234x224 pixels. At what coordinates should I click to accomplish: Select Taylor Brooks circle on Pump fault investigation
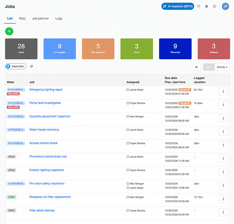click(x=128, y=103)
